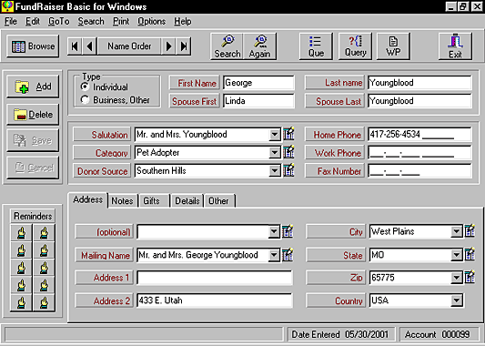
Task: Click the First Name input field
Action: click(258, 83)
